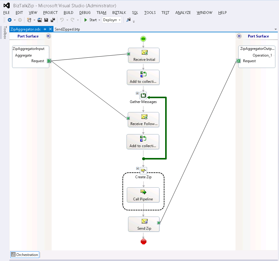Select the ZipAggregatorInput port name
This screenshot has width=279, height=261.
[x=29, y=49]
